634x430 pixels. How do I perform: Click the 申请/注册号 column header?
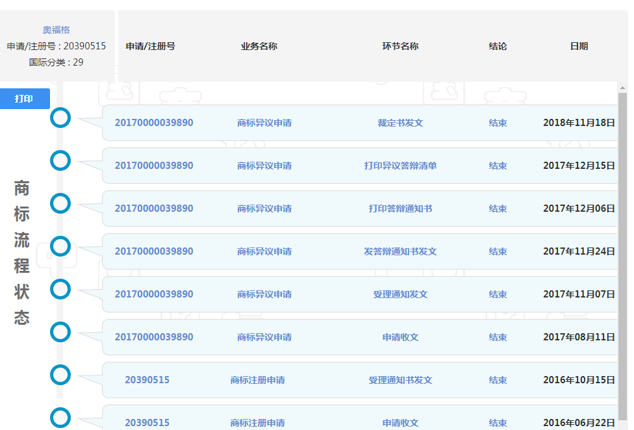(150, 46)
